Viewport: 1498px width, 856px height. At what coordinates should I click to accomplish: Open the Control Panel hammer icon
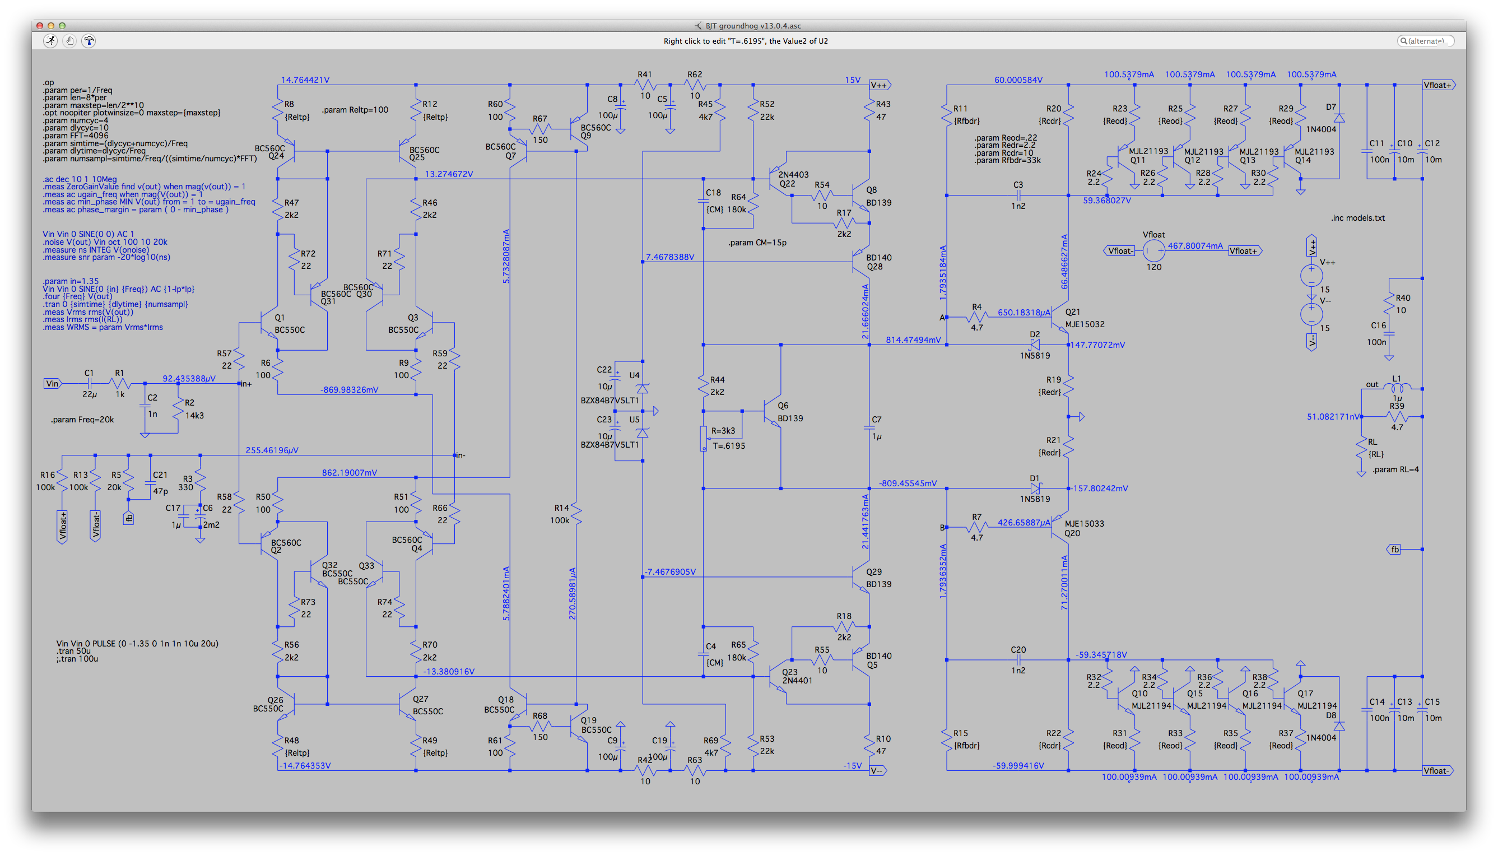[89, 40]
